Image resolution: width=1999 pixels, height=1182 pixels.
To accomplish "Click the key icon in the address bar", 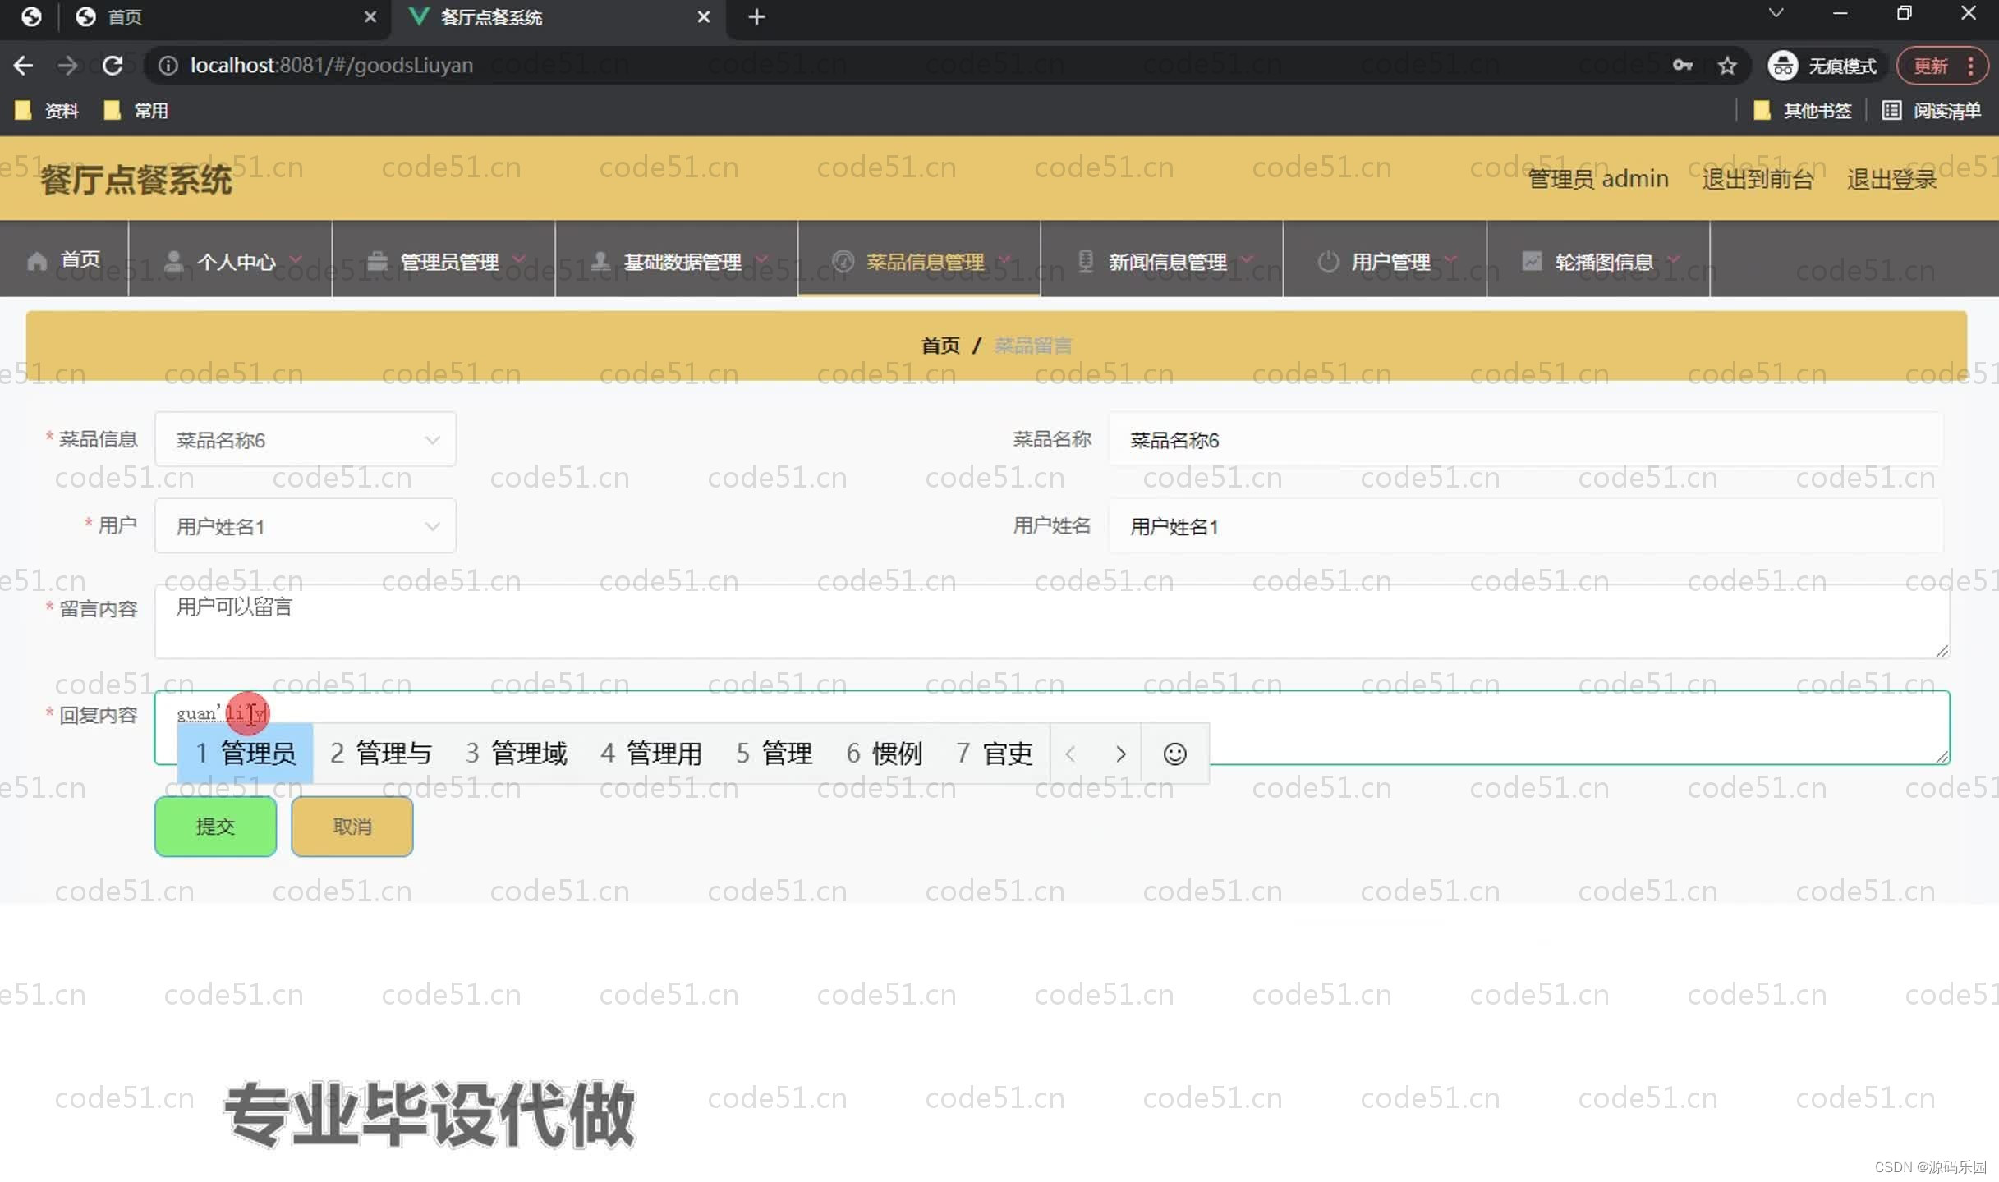I will pos(1682,65).
